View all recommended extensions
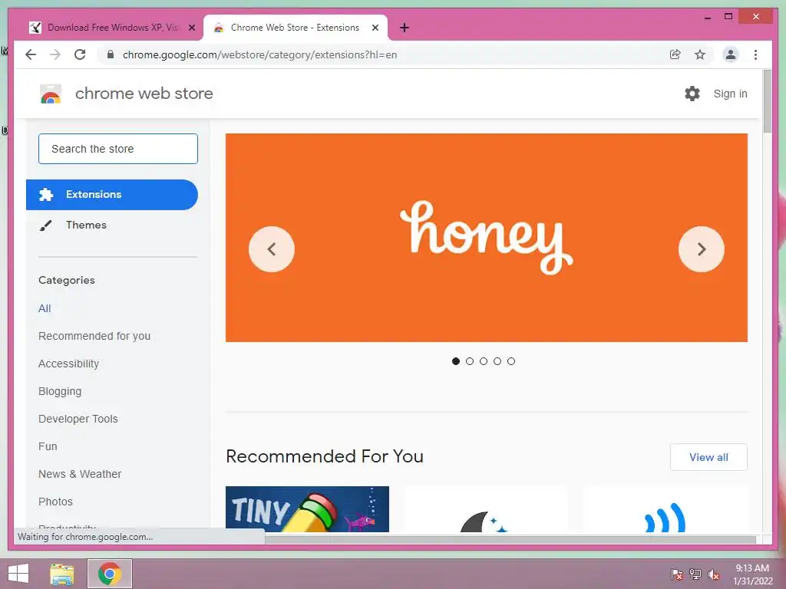Image resolution: width=786 pixels, height=589 pixels. coord(708,457)
